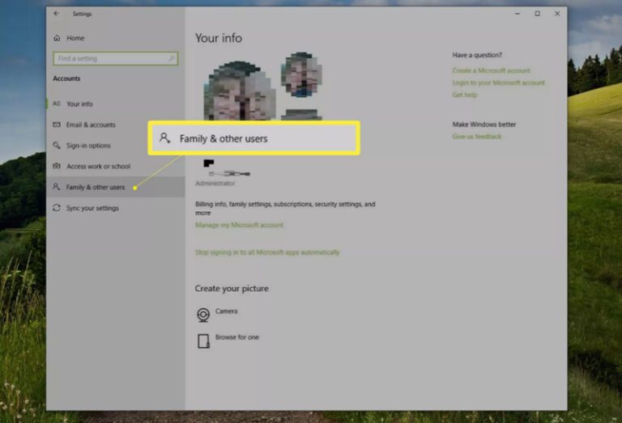Viewport: 622px width, 423px height.
Task: Open 'Give us feedback' link
Action: (x=477, y=137)
